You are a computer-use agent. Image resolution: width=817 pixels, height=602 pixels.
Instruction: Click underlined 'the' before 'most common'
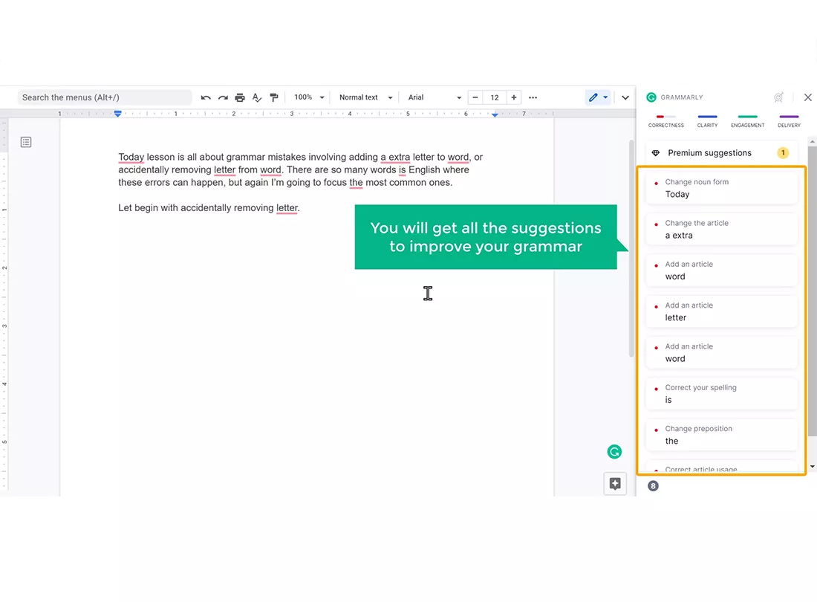(x=356, y=182)
